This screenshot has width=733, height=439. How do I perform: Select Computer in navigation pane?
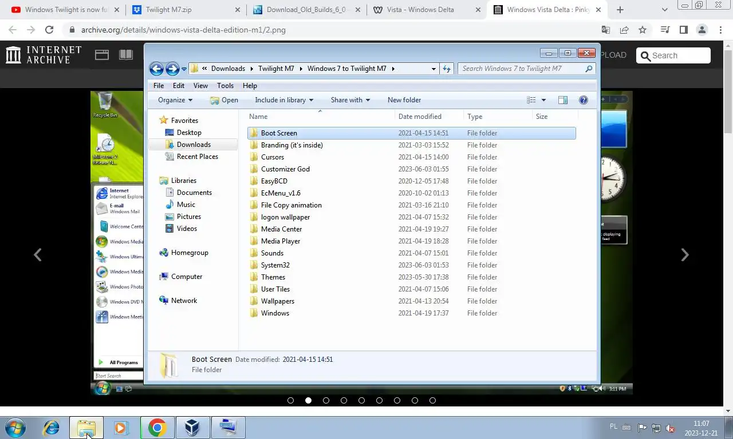[187, 277]
